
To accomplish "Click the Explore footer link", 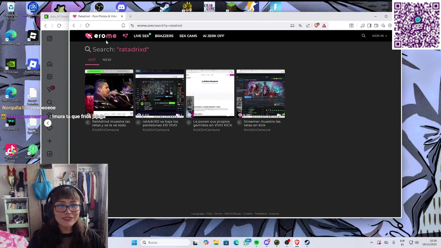I will click(x=274, y=214).
